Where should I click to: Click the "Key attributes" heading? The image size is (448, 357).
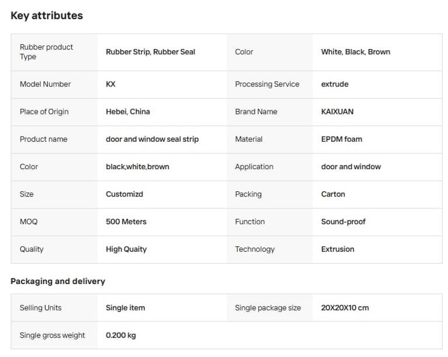click(x=47, y=16)
